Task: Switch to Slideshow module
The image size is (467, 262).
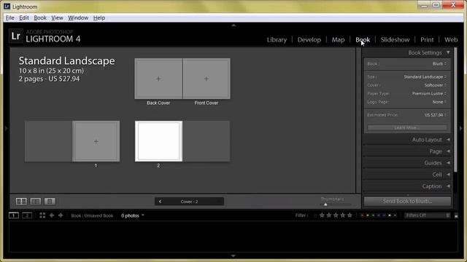Action: [395, 40]
